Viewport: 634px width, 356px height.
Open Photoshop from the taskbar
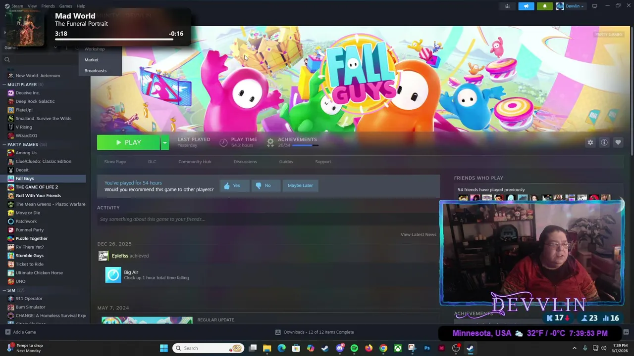tap(427, 348)
